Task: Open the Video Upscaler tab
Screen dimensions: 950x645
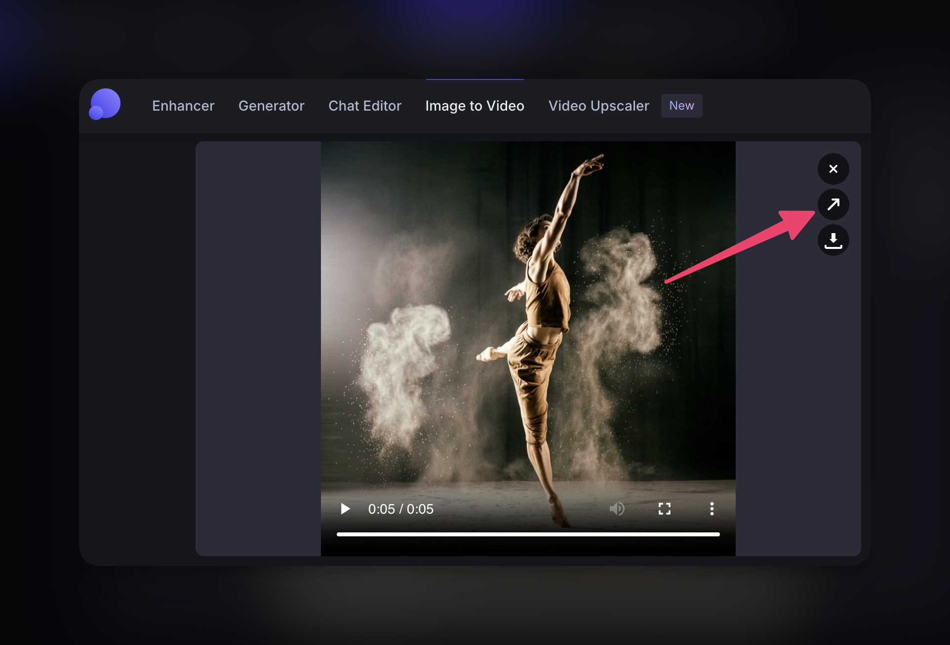Action: (x=598, y=106)
